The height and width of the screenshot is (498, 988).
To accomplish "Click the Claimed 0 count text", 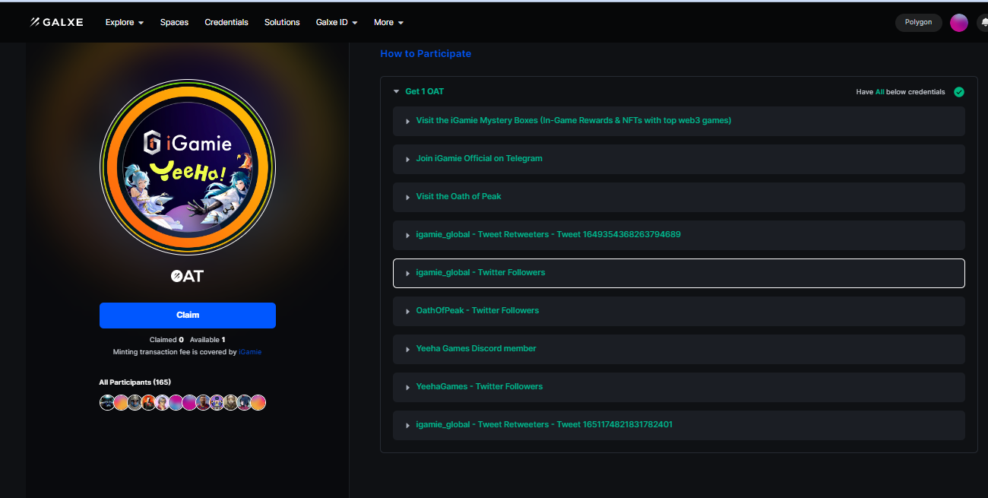I will coord(167,340).
